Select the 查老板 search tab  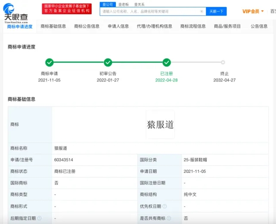coord(124,4)
